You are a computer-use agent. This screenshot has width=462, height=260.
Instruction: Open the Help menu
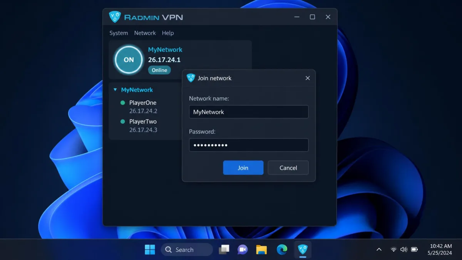(168, 33)
